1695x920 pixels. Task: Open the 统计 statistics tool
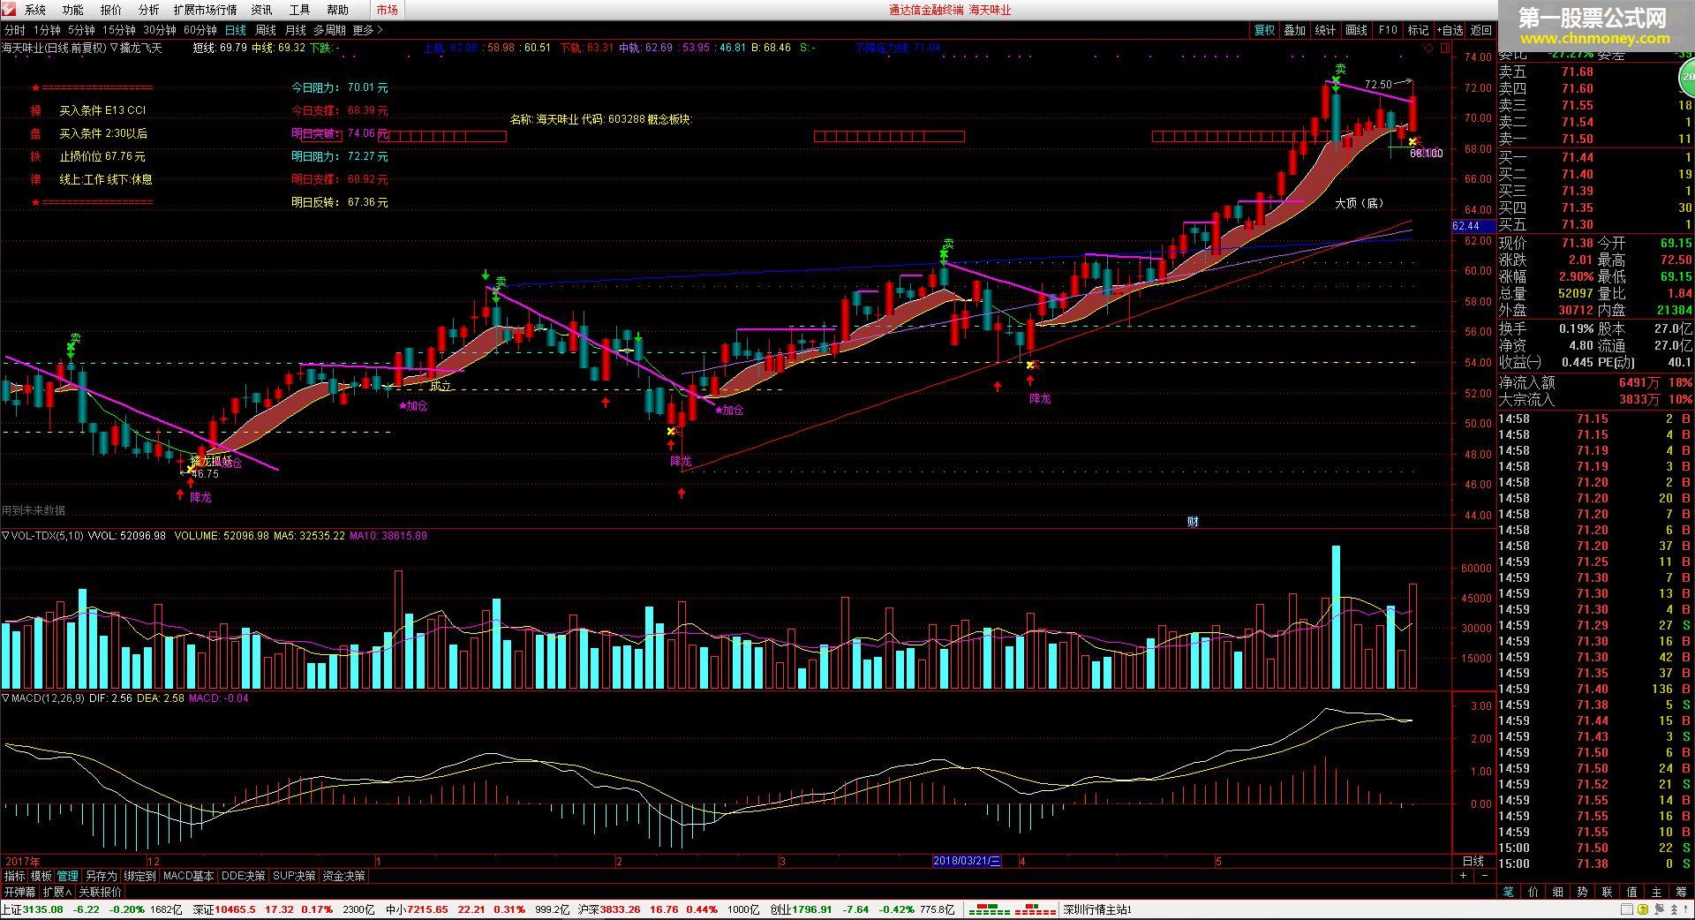1325,30
